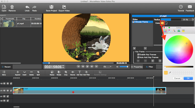Image resolution: width=195 pixels, height=108 pixels.
Task: Select the color wheel tab in Colors
Action: pyautogui.click(x=165, y=31)
